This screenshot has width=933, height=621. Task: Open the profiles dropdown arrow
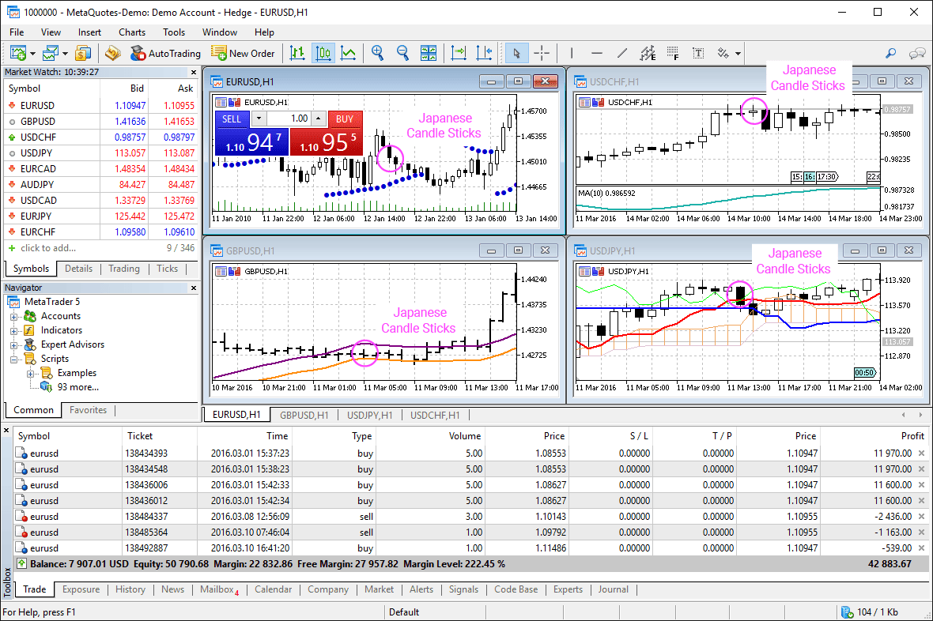tap(65, 54)
